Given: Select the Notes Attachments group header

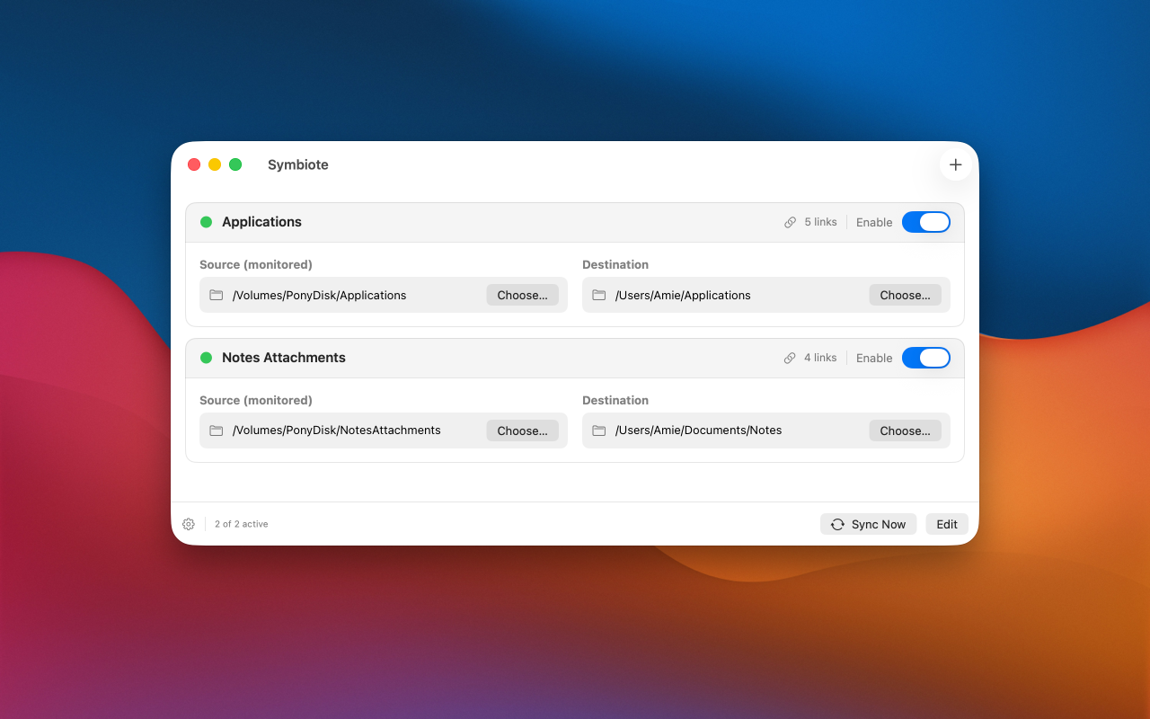Looking at the screenshot, I should pos(575,358).
